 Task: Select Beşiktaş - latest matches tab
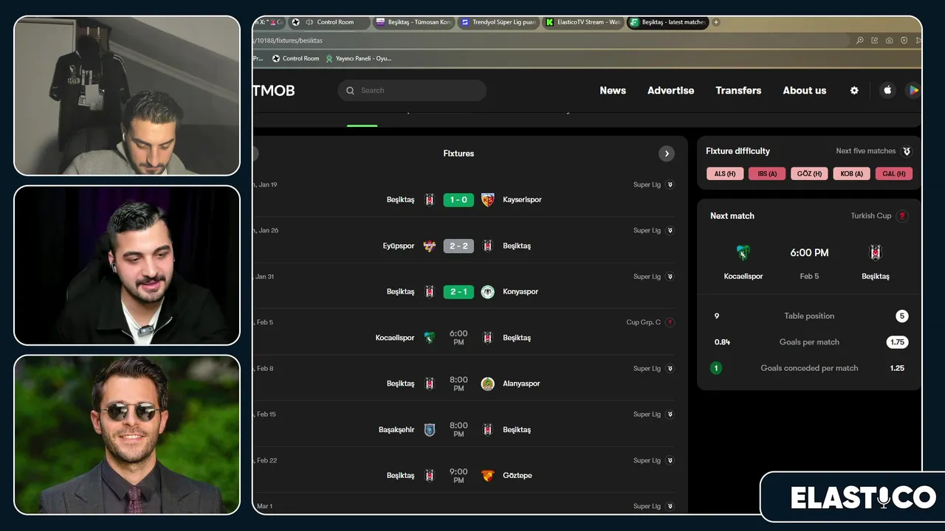[x=668, y=22]
